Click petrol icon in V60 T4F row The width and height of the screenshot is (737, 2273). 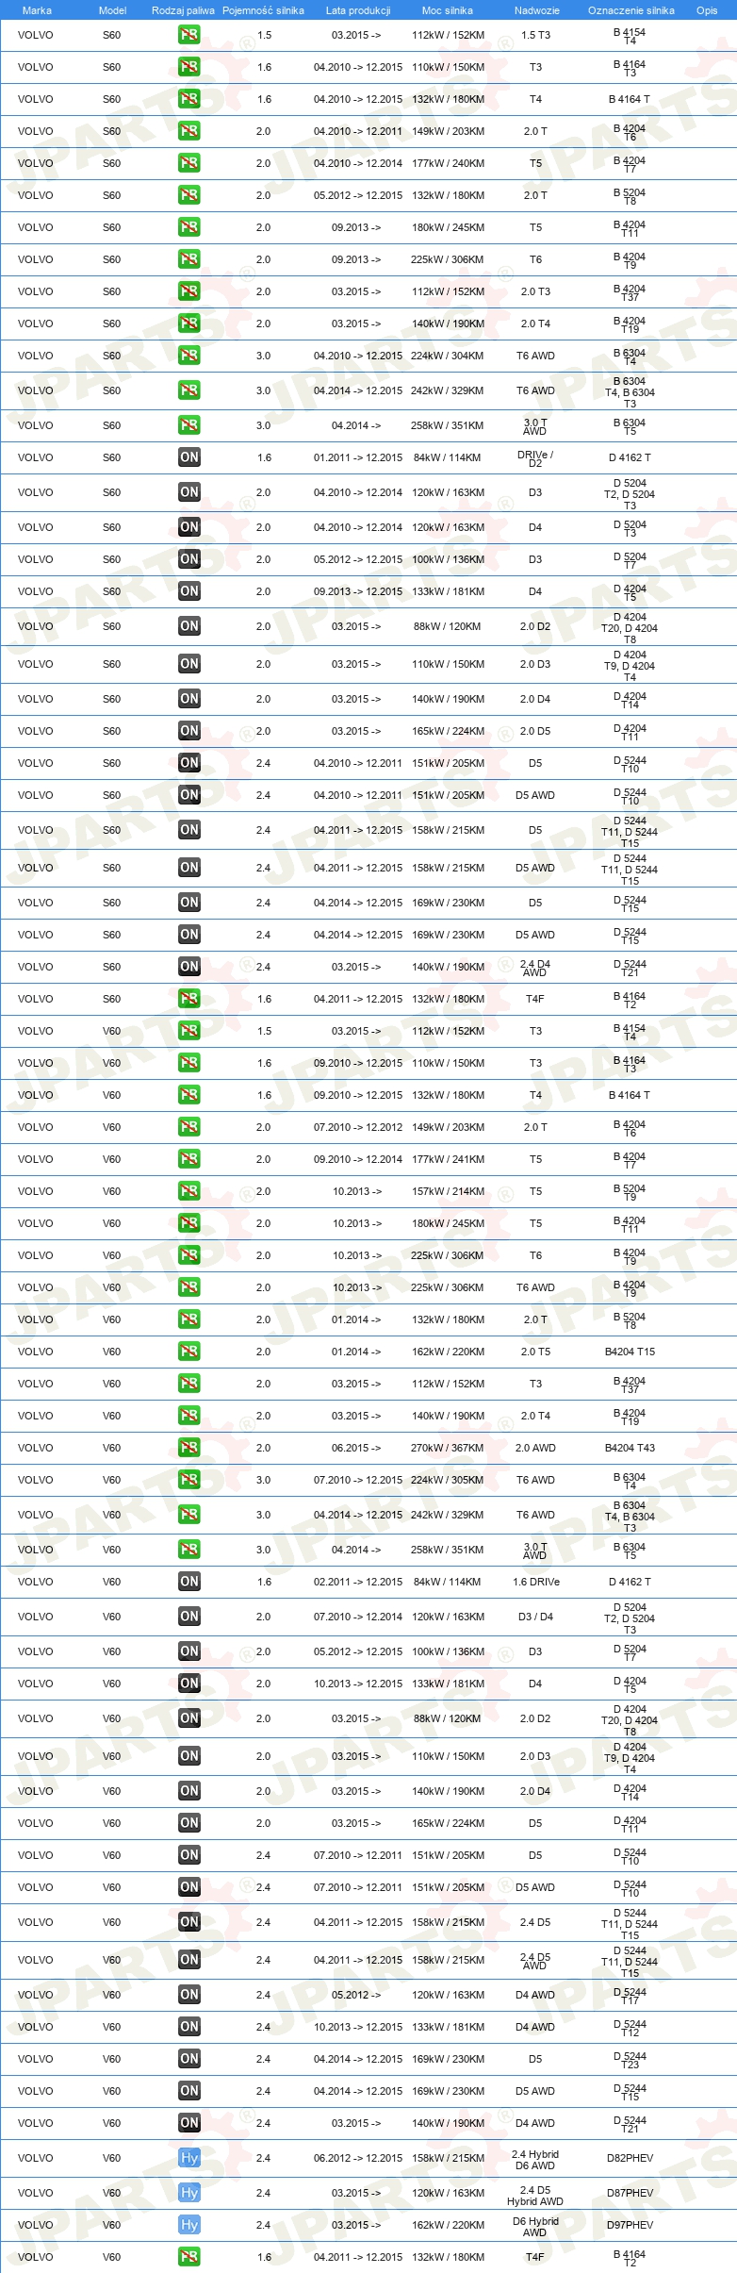coord(188,2257)
